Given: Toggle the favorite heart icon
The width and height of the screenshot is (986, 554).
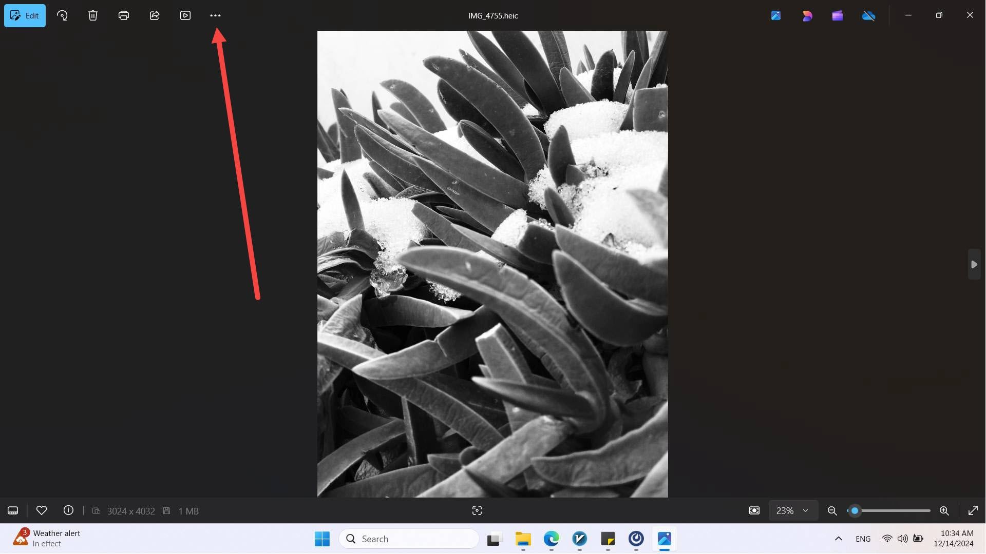Looking at the screenshot, I should [41, 510].
